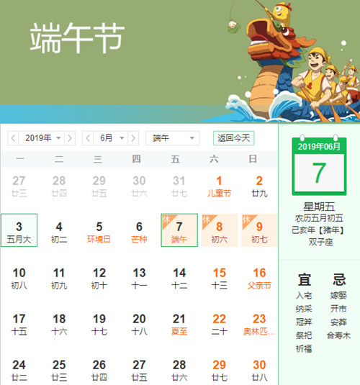Select June 21 夏至 date
This screenshot has height=385, width=360.
tap(179, 325)
